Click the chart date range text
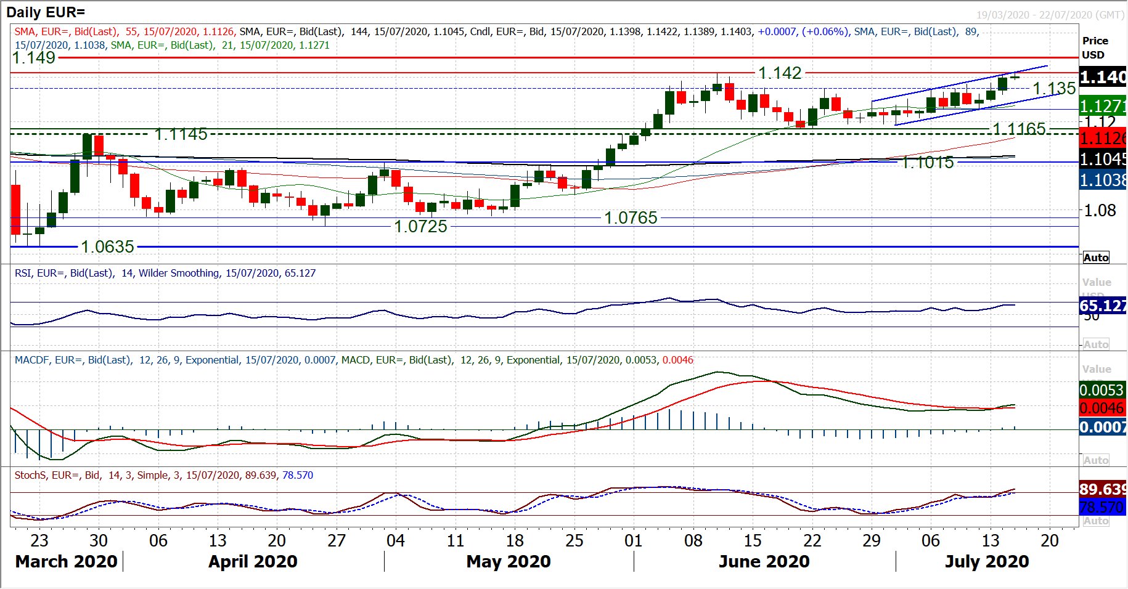Screen dimensions: 1128x589 (x=1050, y=15)
